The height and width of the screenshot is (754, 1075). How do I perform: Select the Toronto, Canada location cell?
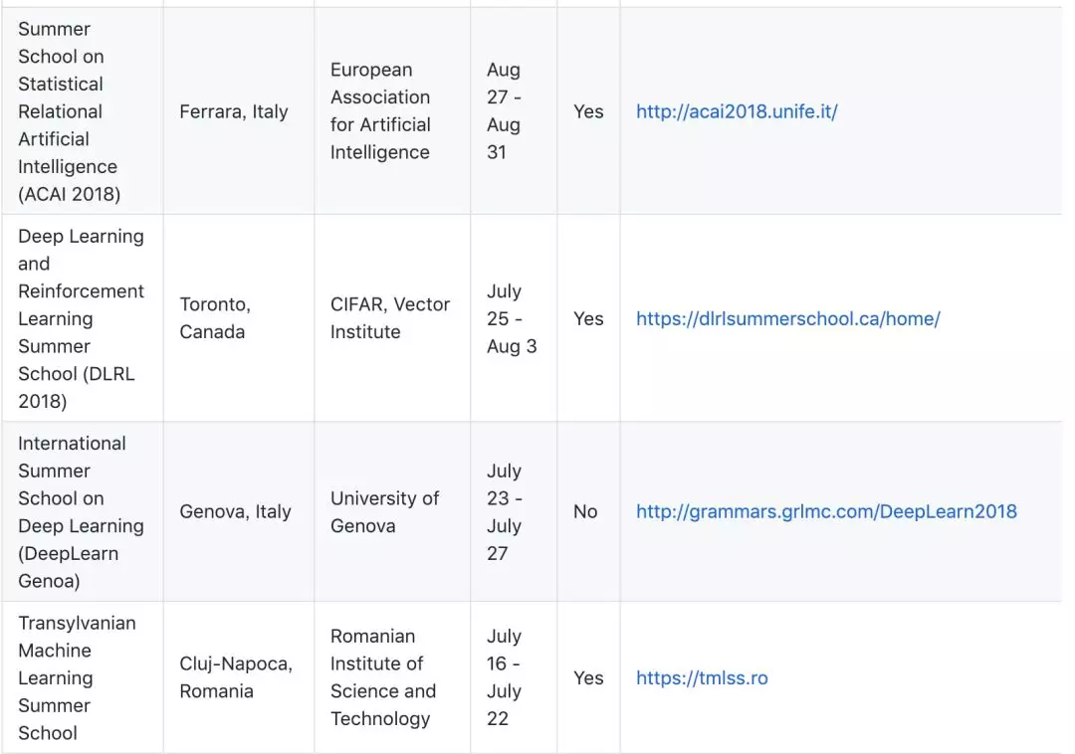[215, 318]
